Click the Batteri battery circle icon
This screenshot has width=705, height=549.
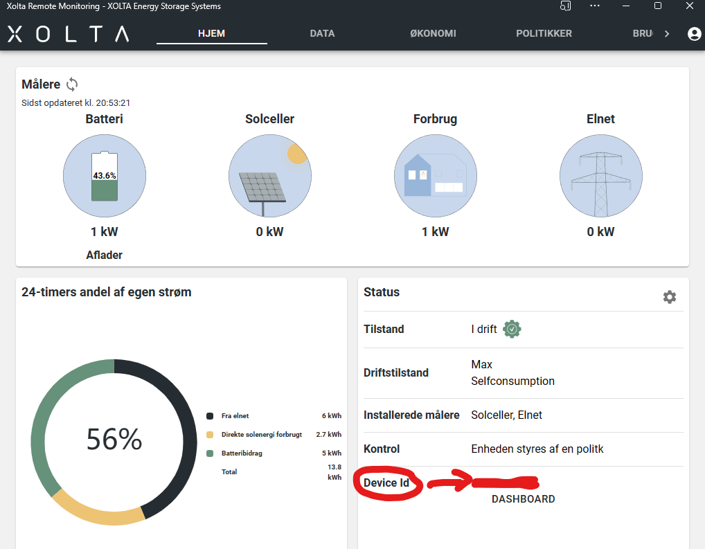pyautogui.click(x=105, y=176)
